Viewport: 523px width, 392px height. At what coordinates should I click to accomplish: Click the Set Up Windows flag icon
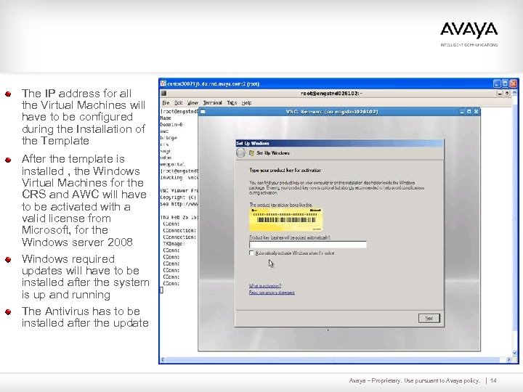tap(251, 153)
